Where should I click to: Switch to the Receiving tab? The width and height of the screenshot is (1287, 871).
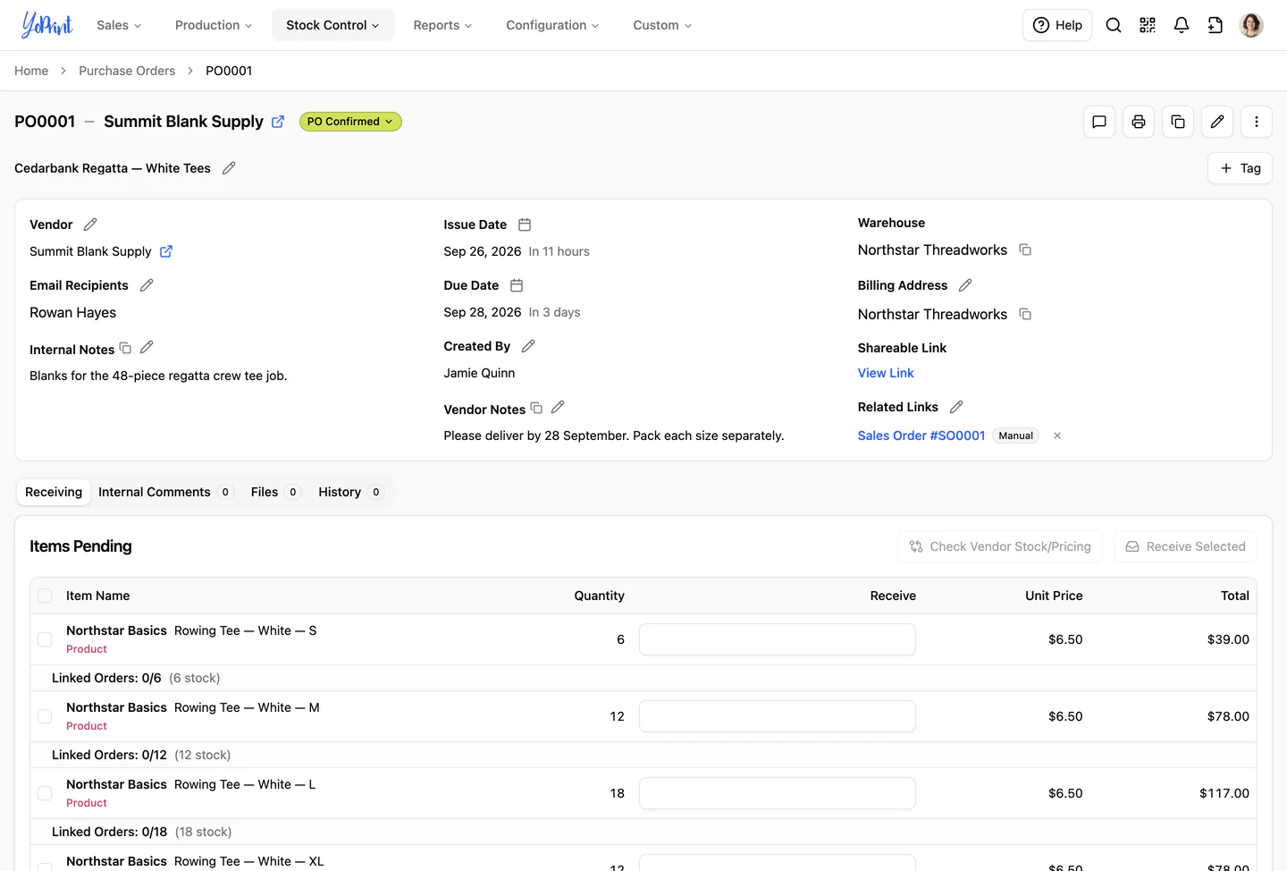(54, 492)
